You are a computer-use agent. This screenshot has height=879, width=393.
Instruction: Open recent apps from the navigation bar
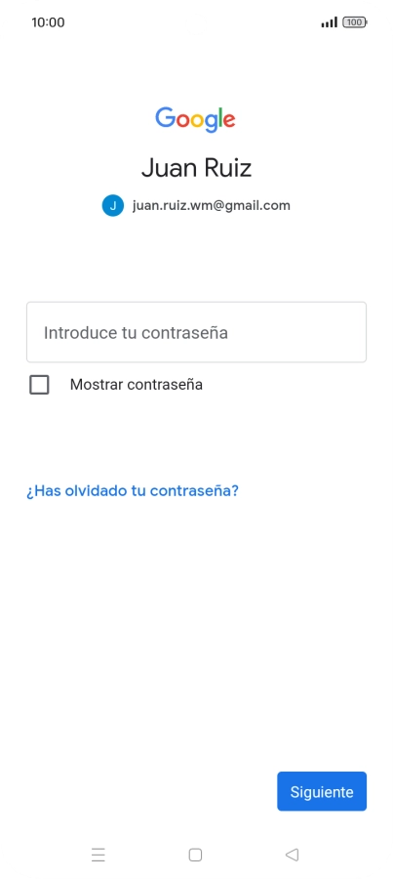click(98, 855)
